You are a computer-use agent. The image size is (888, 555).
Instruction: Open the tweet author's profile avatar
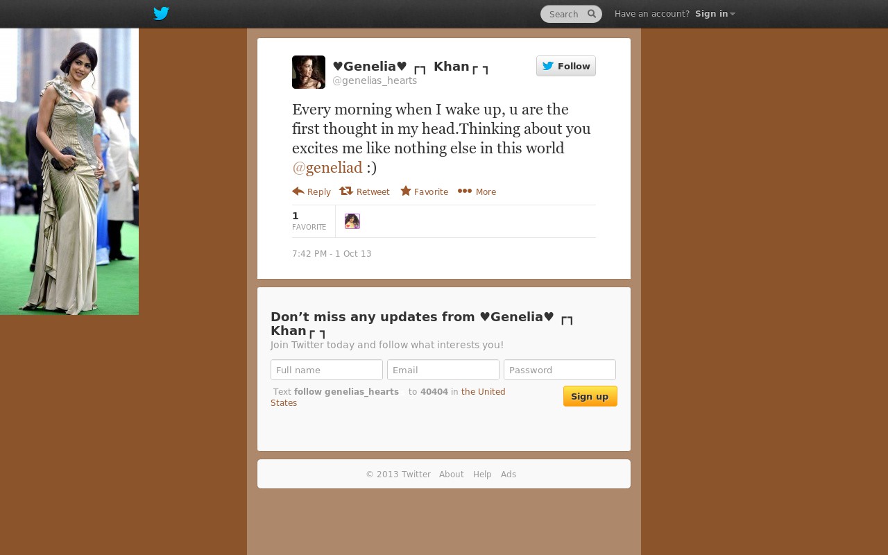[x=309, y=72]
